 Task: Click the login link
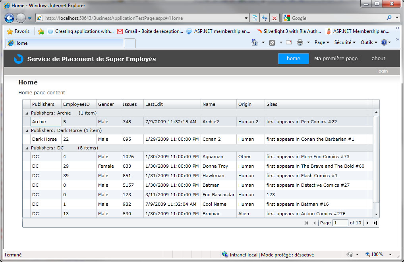[x=382, y=71]
